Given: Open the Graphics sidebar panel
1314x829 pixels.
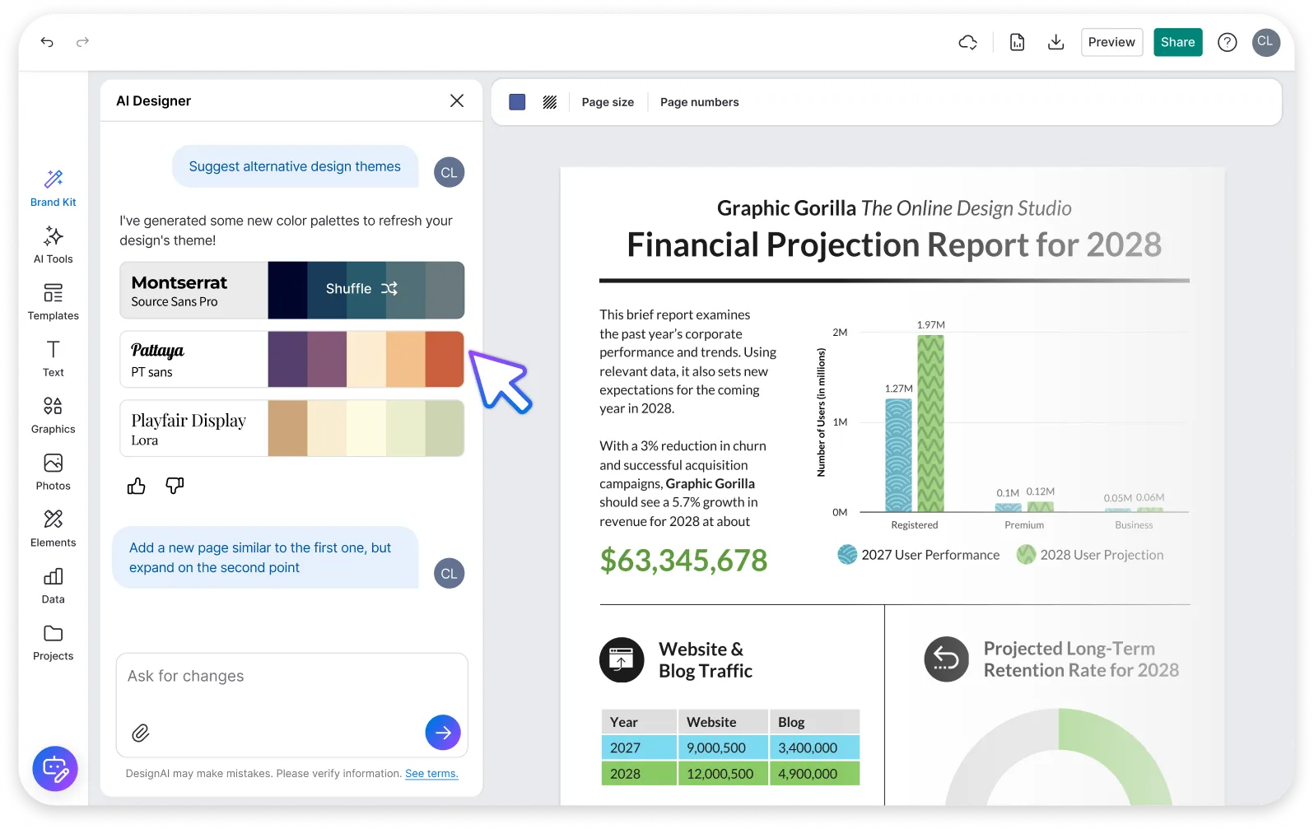Looking at the screenshot, I should [54, 416].
